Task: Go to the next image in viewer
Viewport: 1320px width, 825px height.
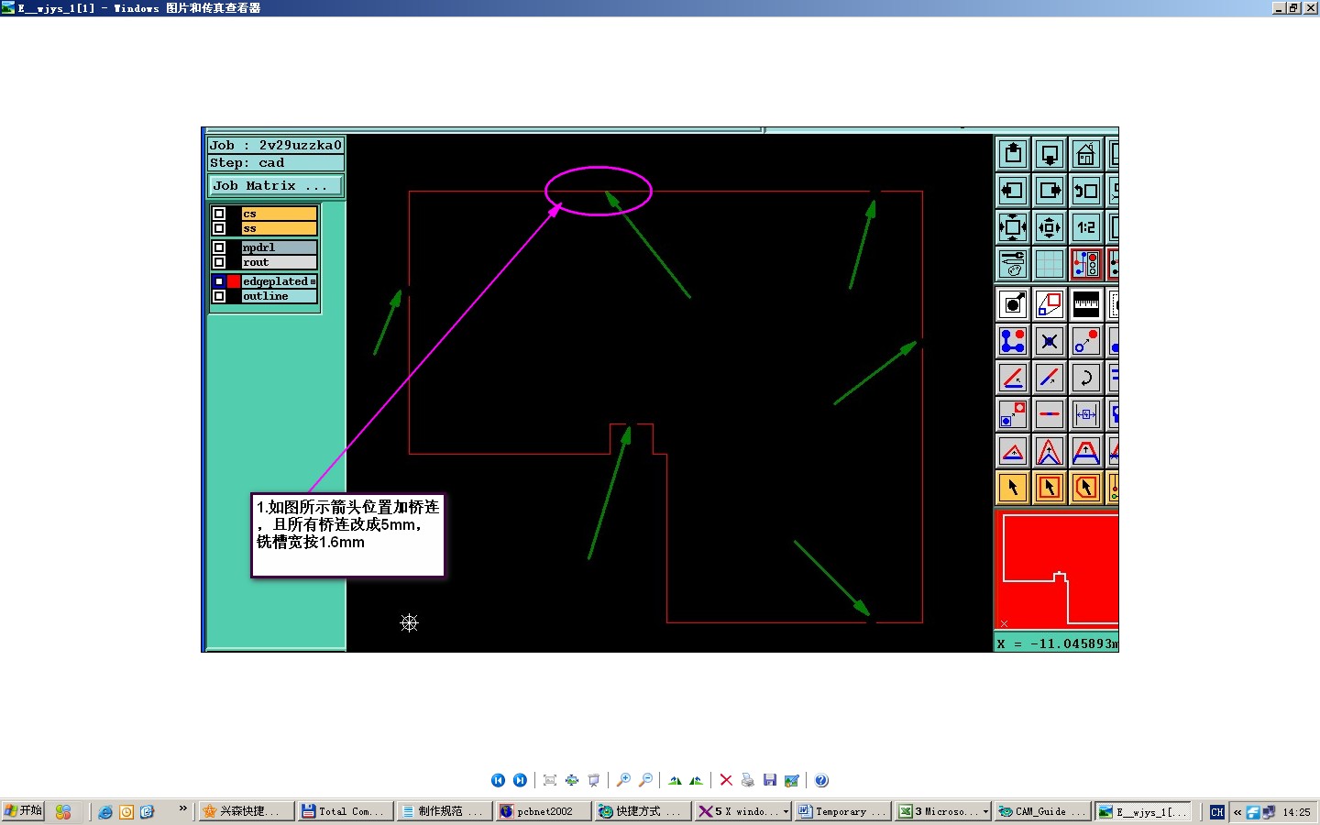Action: tap(520, 780)
